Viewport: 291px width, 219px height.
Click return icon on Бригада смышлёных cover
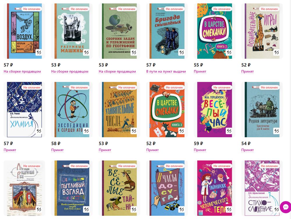coord(182,52)
